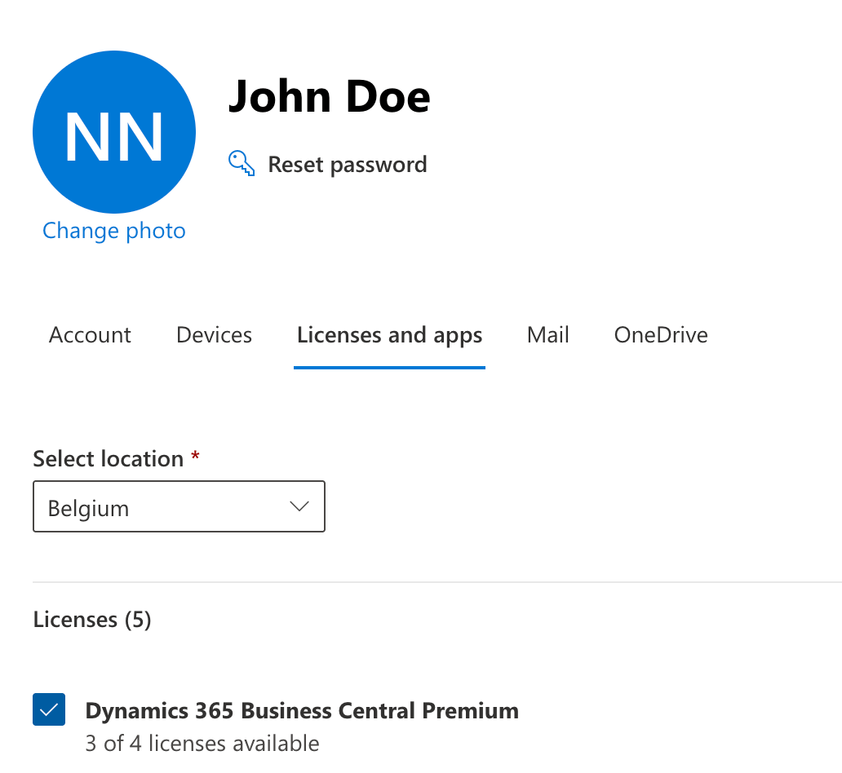Open the OneDrive tab

pos(661,335)
